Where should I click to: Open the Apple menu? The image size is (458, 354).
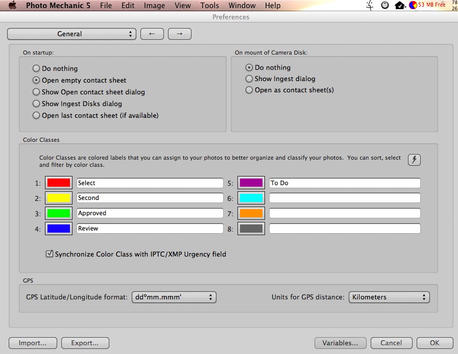click(x=12, y=6)
